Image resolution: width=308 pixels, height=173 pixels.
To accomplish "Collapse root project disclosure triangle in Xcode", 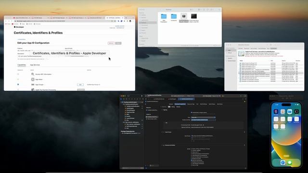I will 122,102.
